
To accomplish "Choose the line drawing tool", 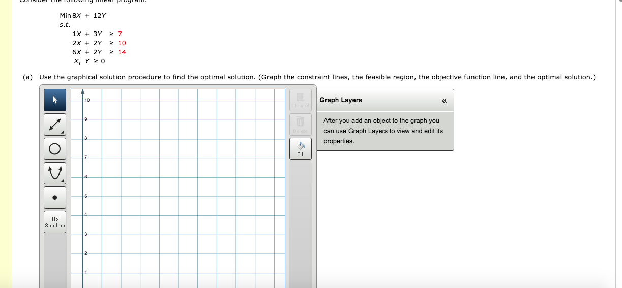I will pyautogui.click(x=55, y=124).
